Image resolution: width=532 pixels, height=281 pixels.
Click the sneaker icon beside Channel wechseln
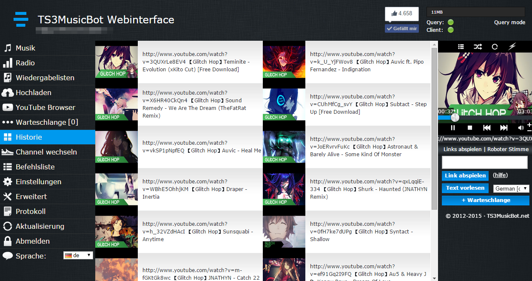pyautogui.click(x=8, y=152)
